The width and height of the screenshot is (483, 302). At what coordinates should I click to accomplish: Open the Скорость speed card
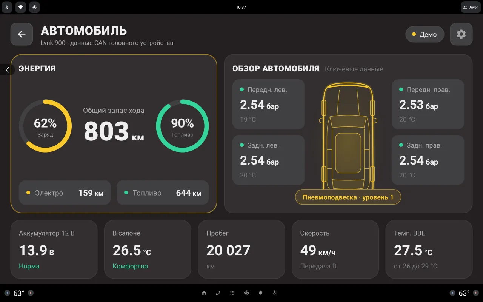(x=335, y=249)
